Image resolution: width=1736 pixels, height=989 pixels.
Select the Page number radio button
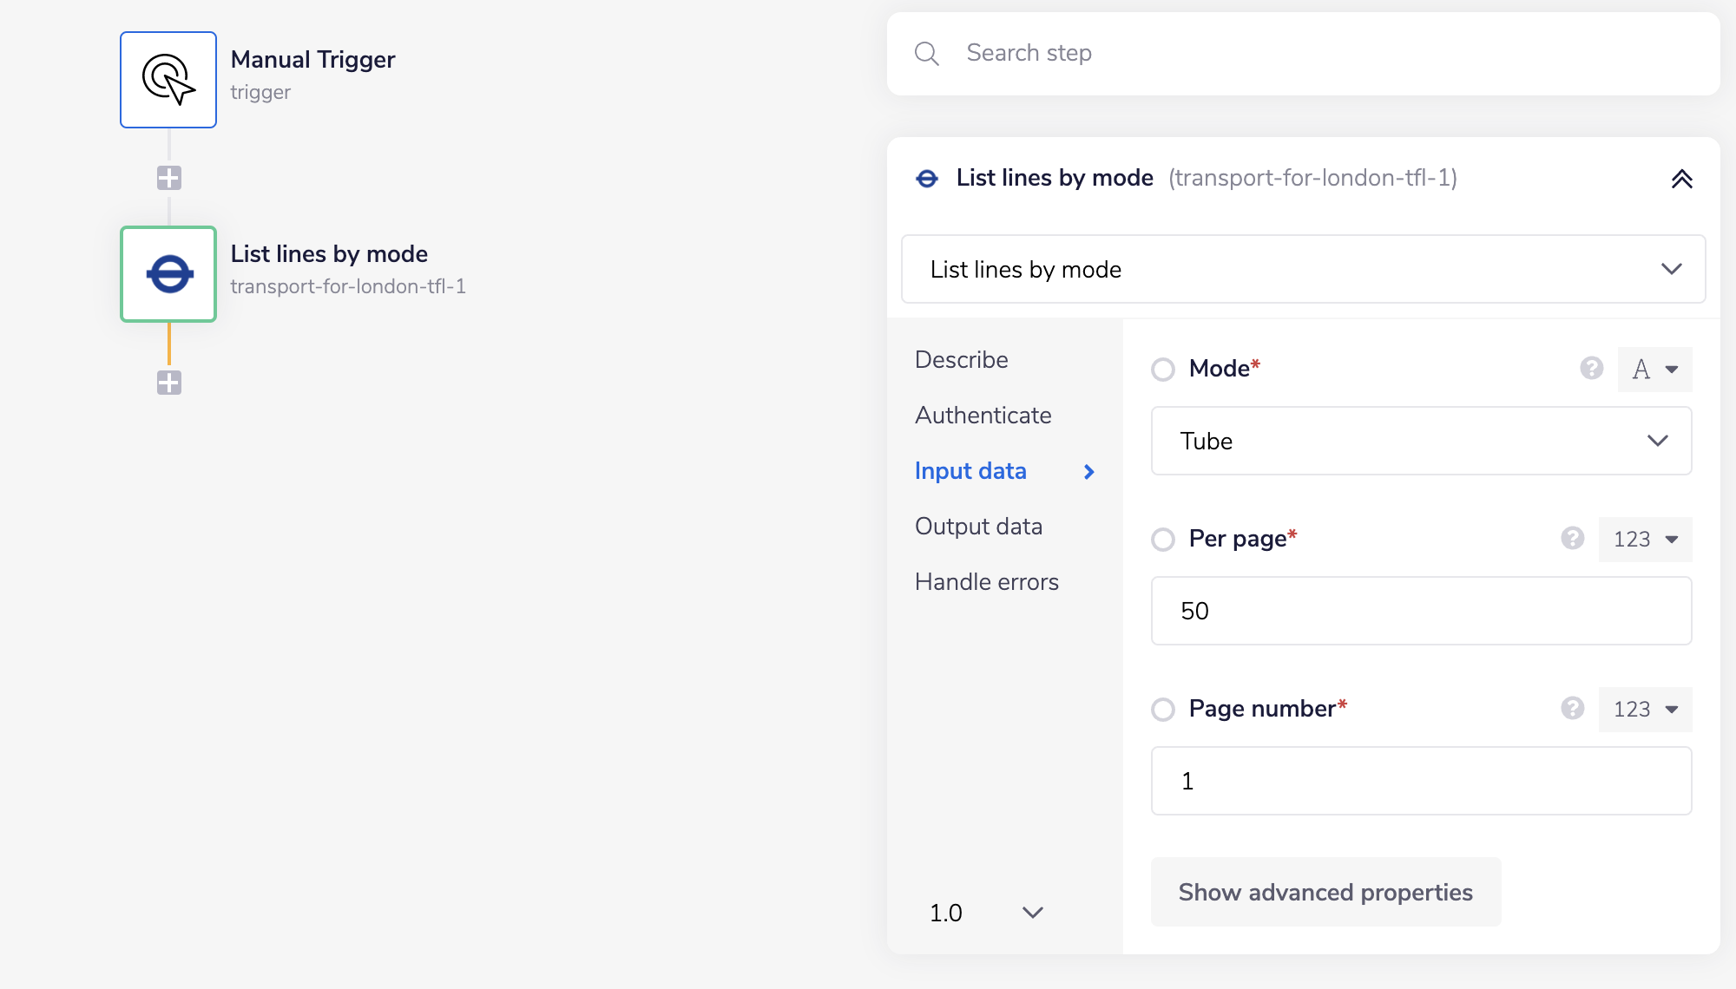tap(1163, 710)
